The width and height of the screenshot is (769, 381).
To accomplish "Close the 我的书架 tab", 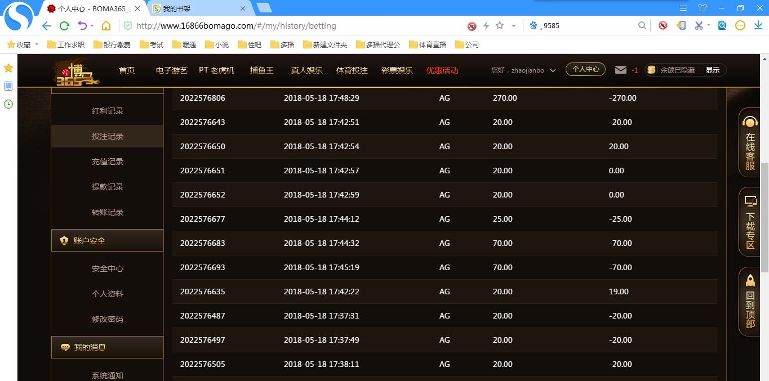I will pyautogui.click(x=243, y=8).
